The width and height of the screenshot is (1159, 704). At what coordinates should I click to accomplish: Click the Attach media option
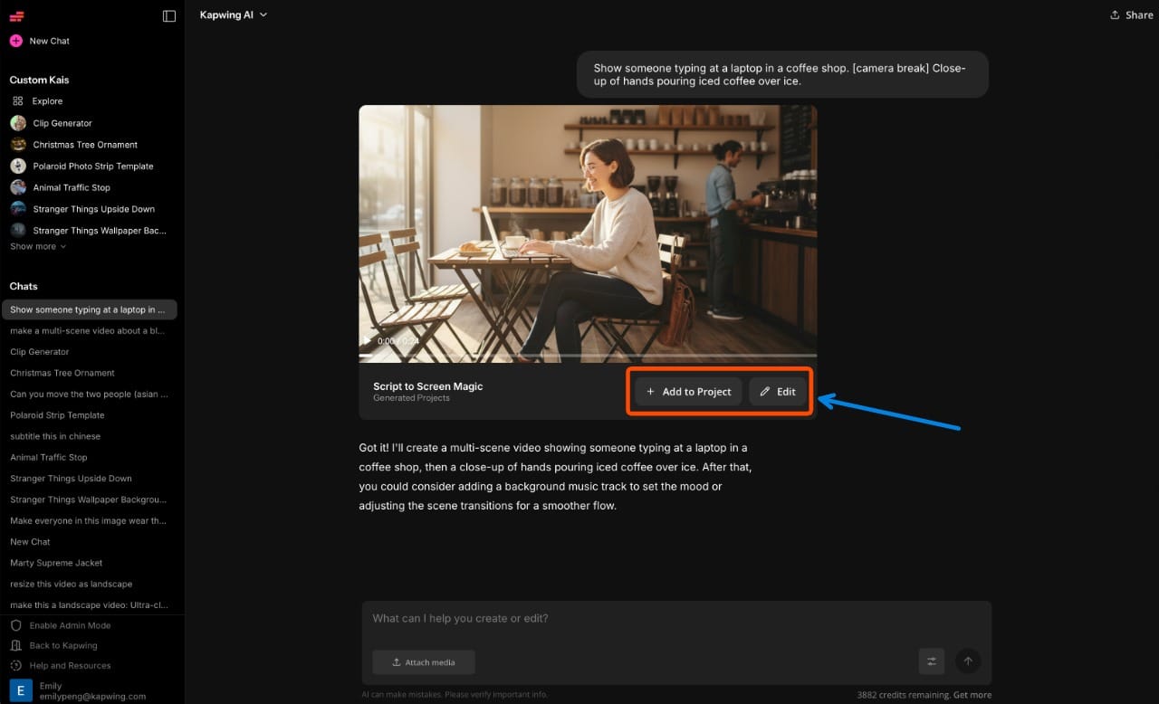click(423, 661)
